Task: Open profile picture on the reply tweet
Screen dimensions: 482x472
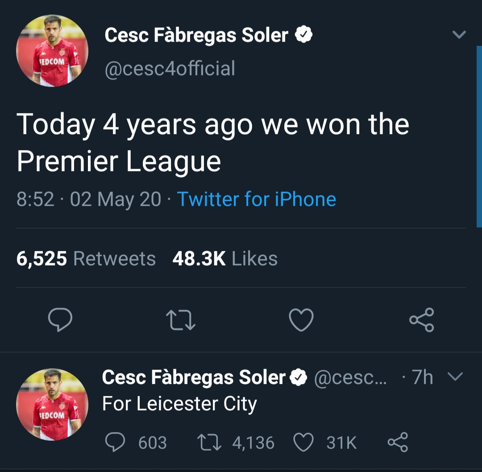Action: 52,404
